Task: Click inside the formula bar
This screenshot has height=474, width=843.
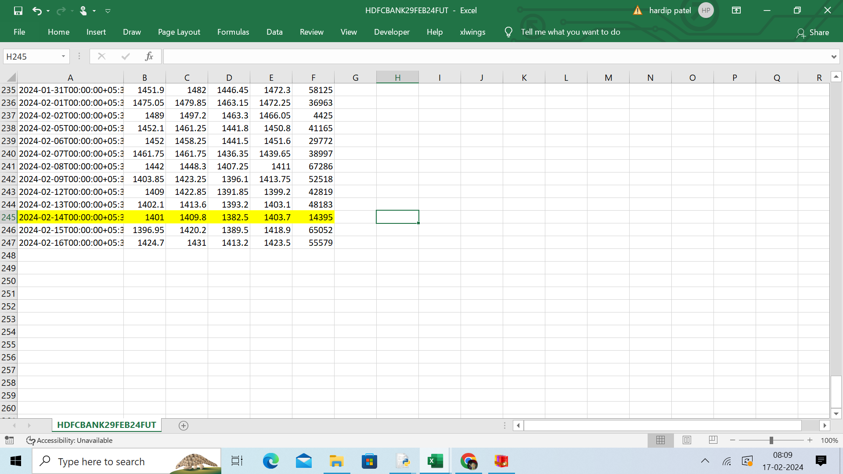Action: [496, 57]
